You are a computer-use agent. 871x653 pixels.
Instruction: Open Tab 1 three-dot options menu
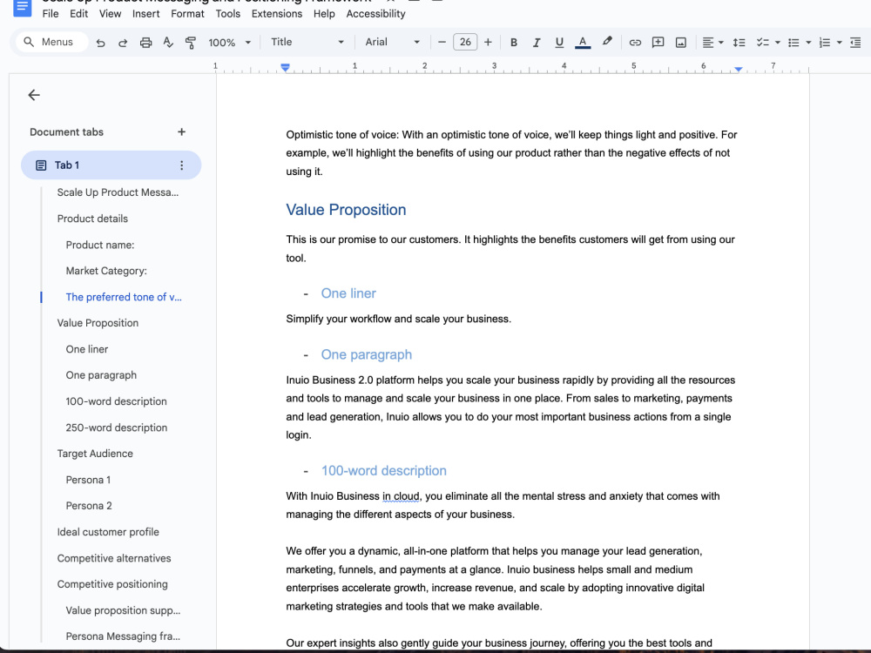coord(182,165)
